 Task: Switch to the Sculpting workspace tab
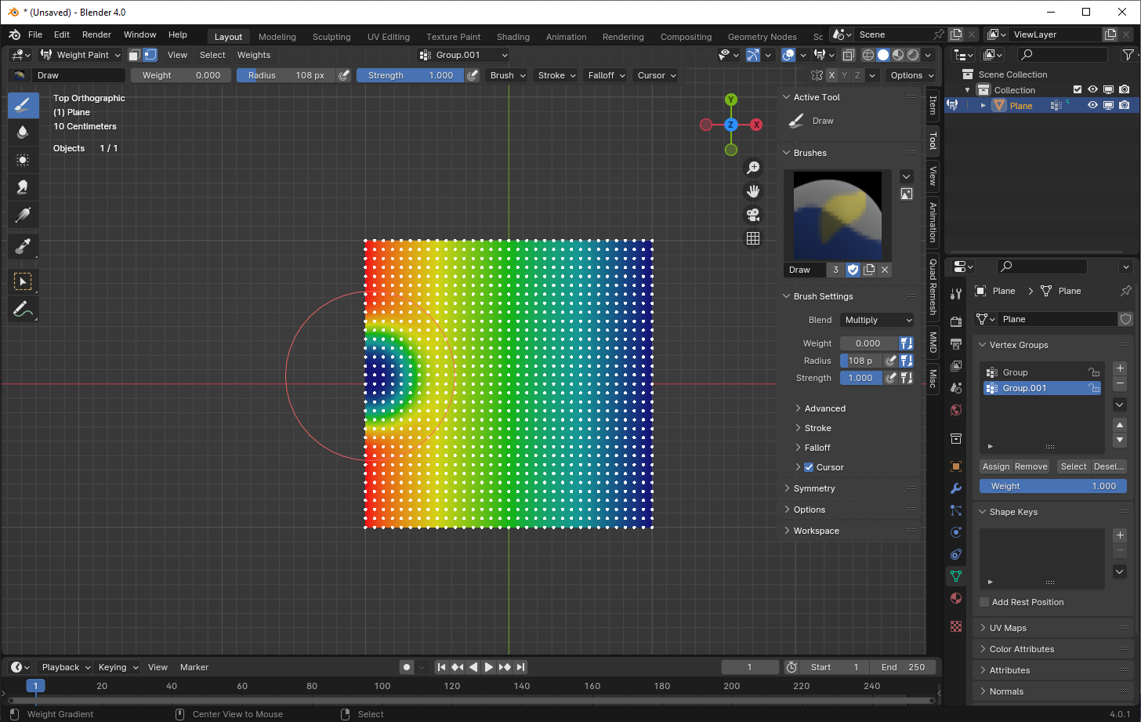pos(331,37)
